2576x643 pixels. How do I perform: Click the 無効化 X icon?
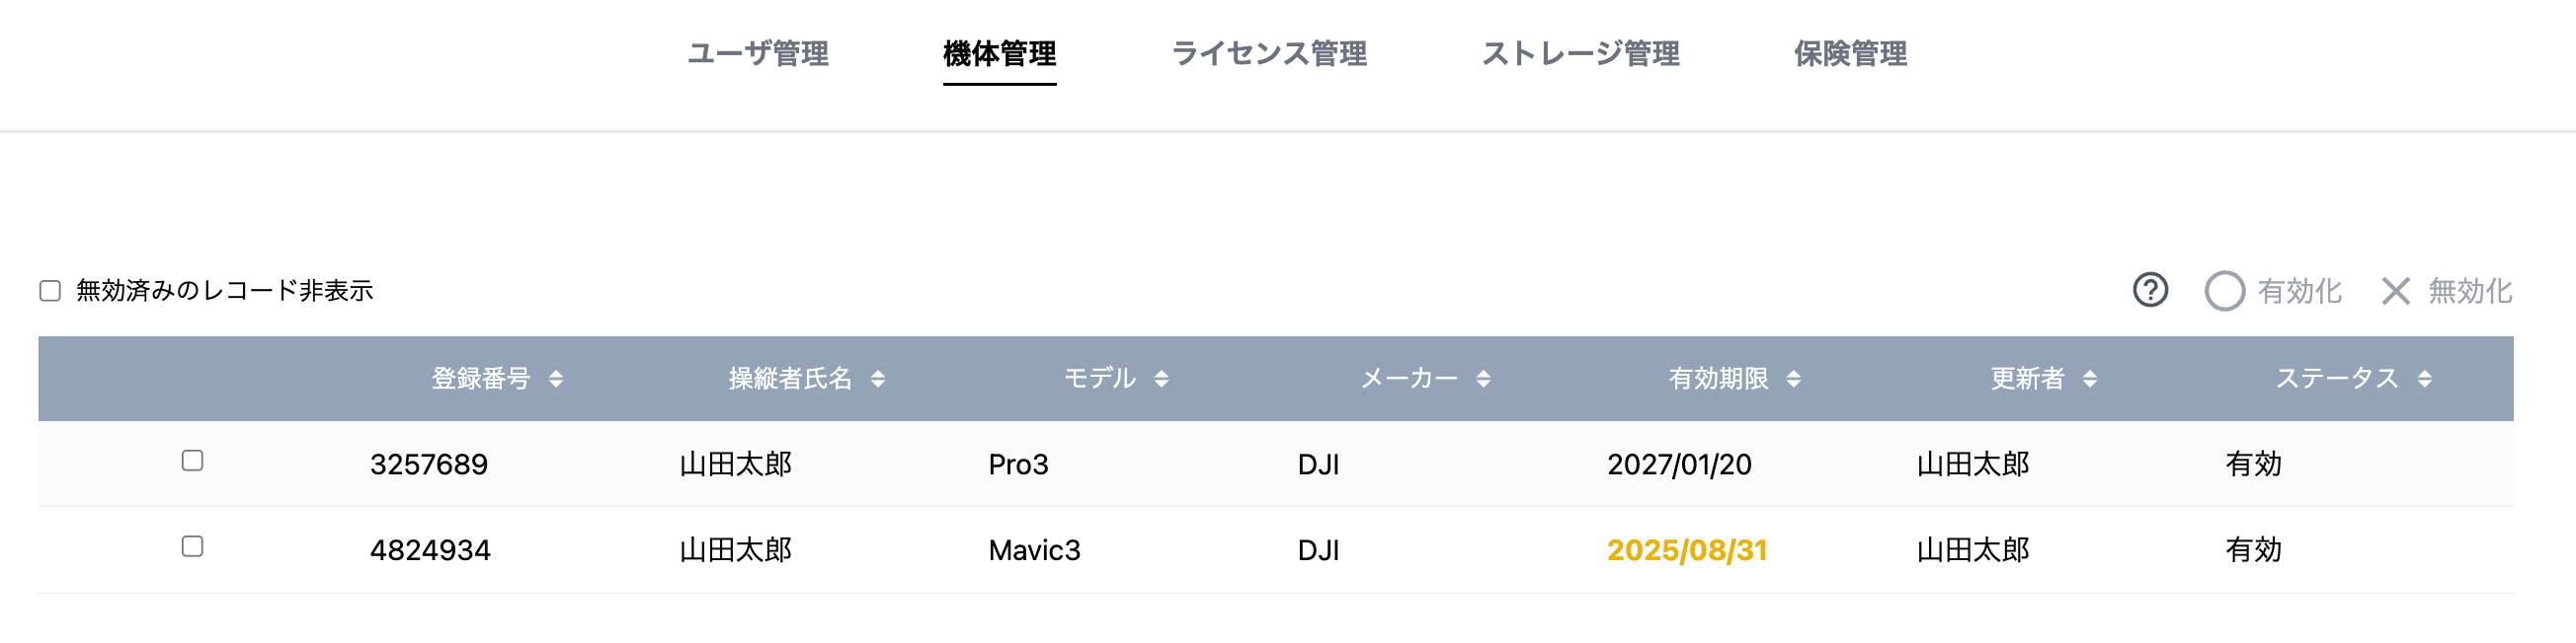pyautogui.click(x=2397, y=292)
